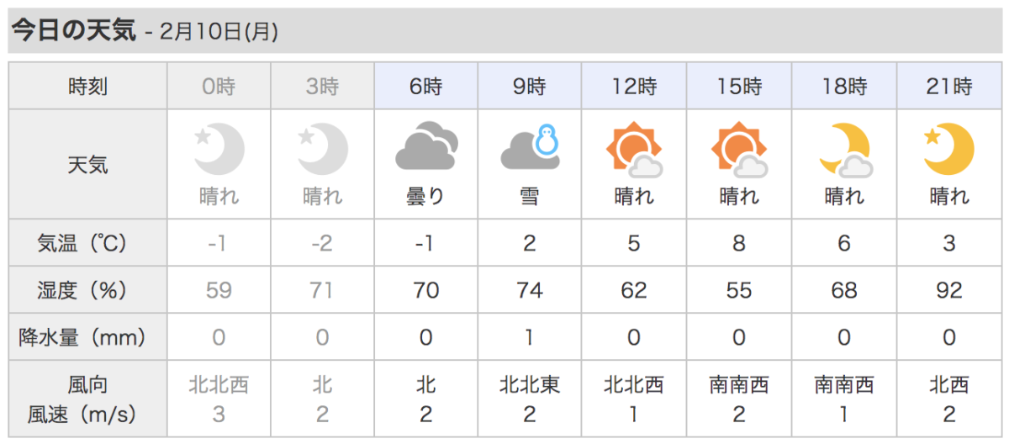Select the 21時 column header

[x=950, y=86]
